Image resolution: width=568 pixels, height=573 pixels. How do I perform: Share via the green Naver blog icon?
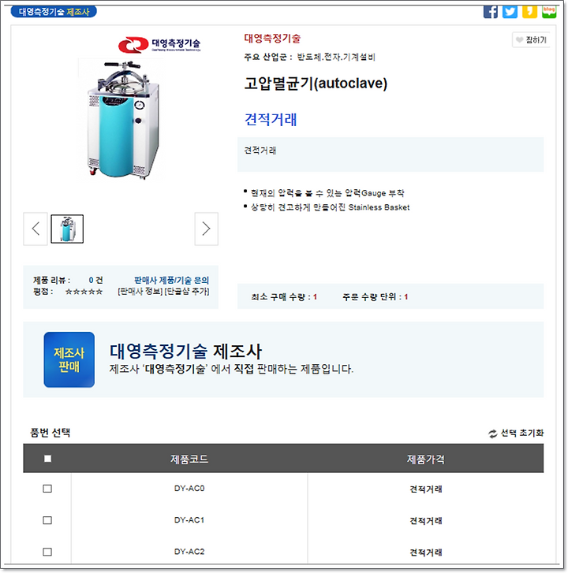click(x=549, y=11)
